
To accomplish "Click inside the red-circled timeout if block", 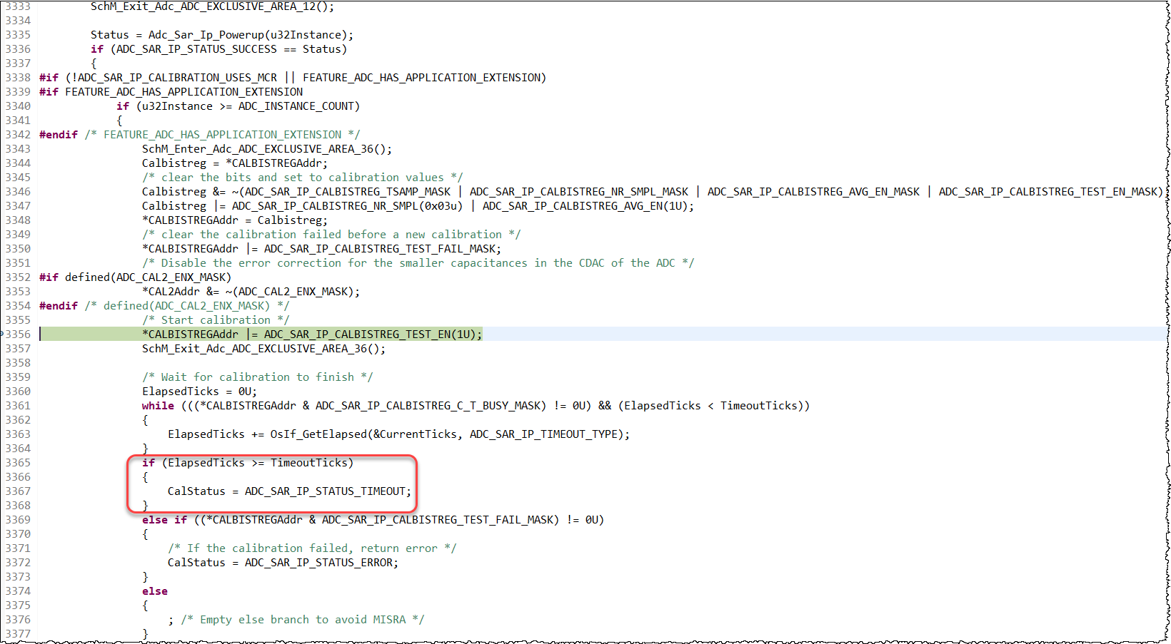I will coord(271,484).
